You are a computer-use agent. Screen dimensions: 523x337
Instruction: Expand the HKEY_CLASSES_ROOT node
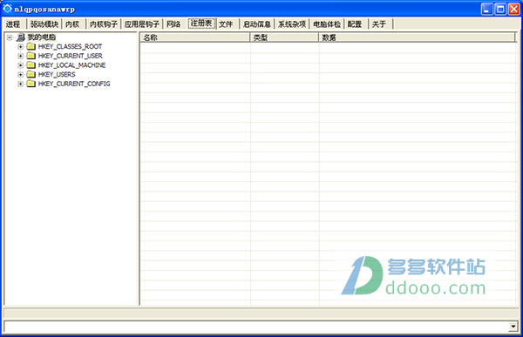20,47
